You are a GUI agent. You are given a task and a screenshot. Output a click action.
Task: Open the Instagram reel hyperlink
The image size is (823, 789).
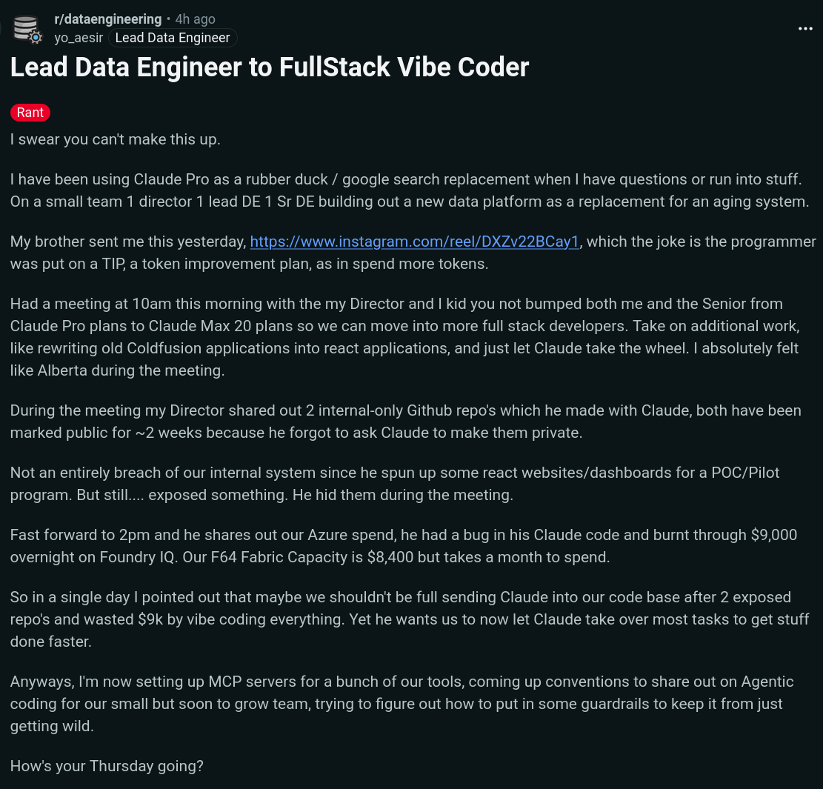(415, 242)
